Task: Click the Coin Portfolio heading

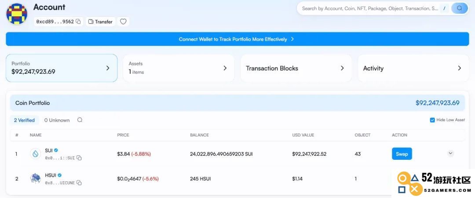Action: coord(33,103)
